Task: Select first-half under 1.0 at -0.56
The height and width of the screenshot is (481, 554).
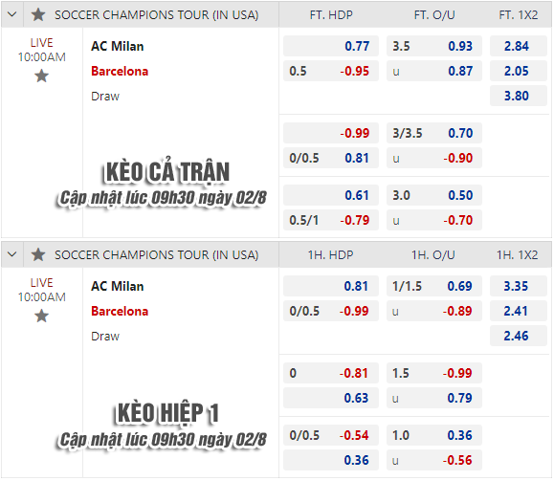Action: pos(434,460)
